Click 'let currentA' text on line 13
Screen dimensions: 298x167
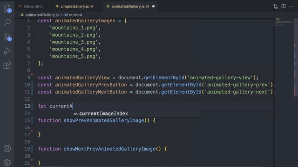tap(55, 106)
